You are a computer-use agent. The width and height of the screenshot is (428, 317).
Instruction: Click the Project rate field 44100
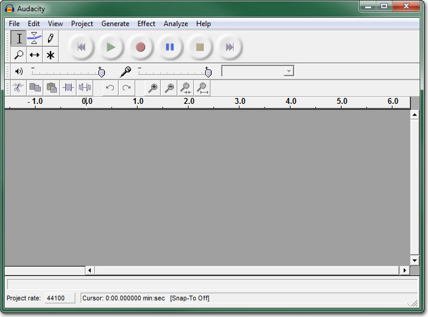(60, 298)
